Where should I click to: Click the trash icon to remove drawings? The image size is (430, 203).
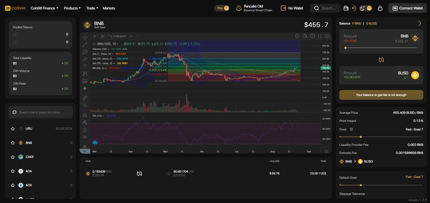pyautogui.click(x=85, y=147)
